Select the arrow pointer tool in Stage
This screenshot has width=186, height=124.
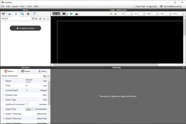(56, 14)
